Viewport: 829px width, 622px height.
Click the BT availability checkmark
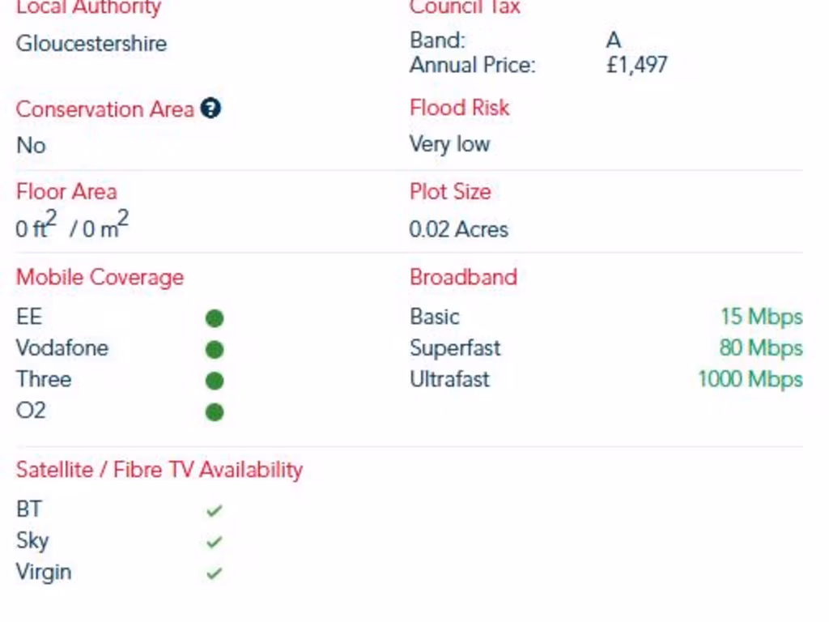(x=214, y=510)
